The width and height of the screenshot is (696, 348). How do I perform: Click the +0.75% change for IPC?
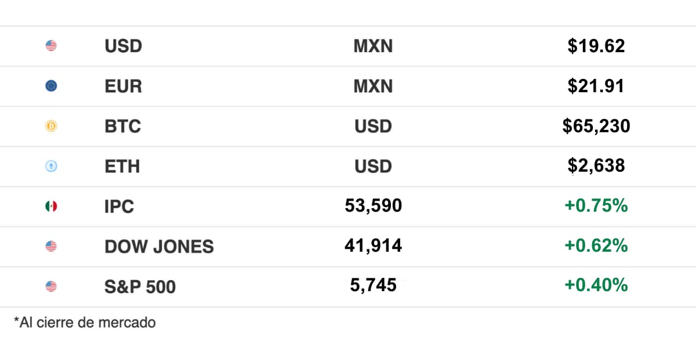point(596,205)
